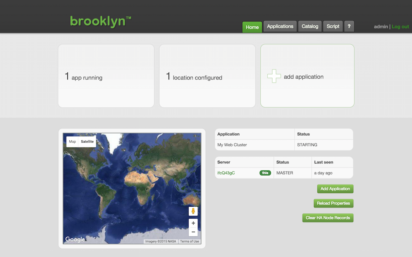Go to the Script tab
This screenshot has width=412, height=257.
pyautogui.click(x=333, y=27)
